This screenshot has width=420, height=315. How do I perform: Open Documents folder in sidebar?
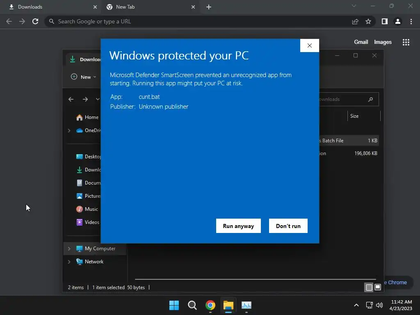(x=89, y=183)
